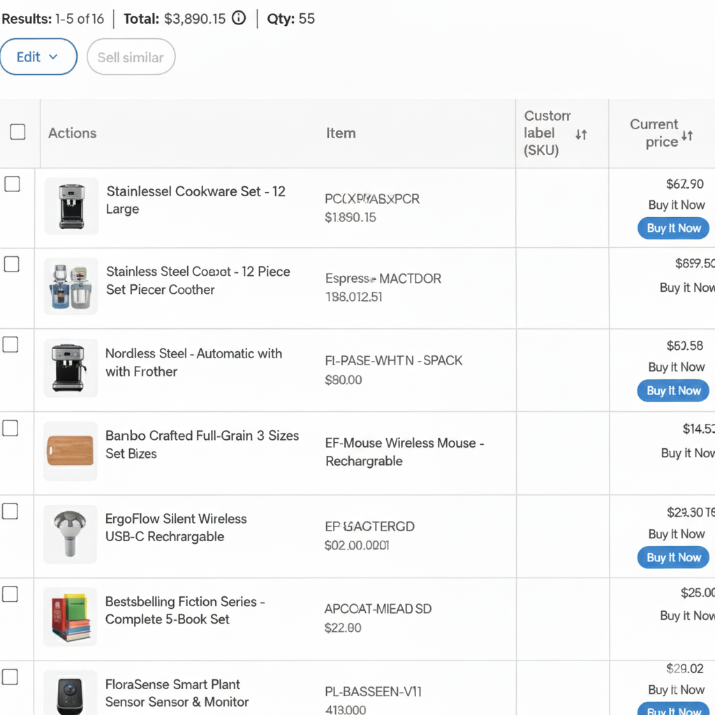Toggle the select-all checkbox in header

[x=17, y=132]
